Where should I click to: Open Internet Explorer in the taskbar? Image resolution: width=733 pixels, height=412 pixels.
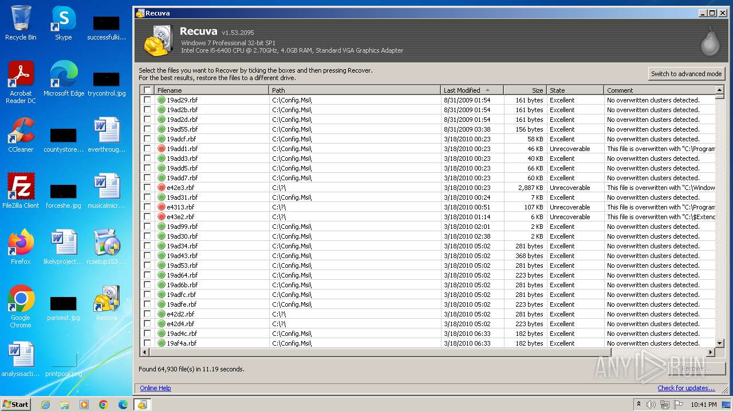click(45, 405)
